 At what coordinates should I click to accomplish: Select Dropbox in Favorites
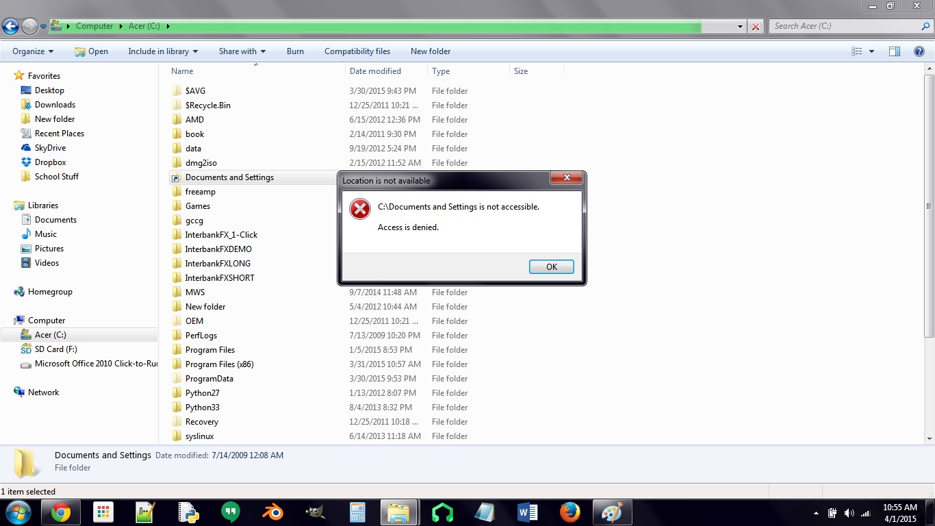50,162
